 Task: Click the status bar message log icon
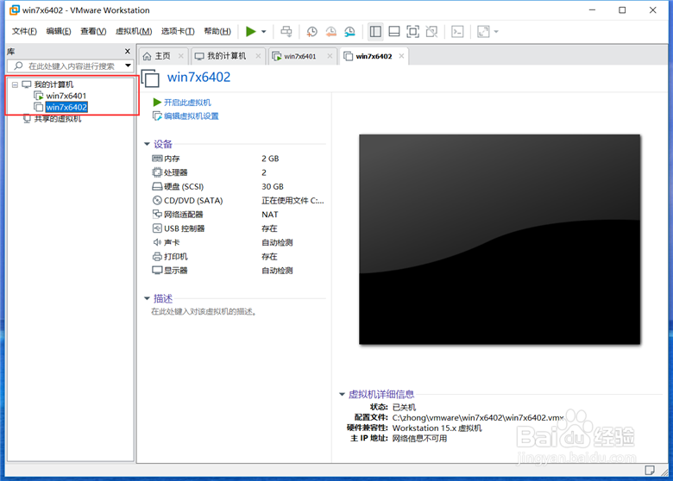pyautogui.click(x=650, y=471)
